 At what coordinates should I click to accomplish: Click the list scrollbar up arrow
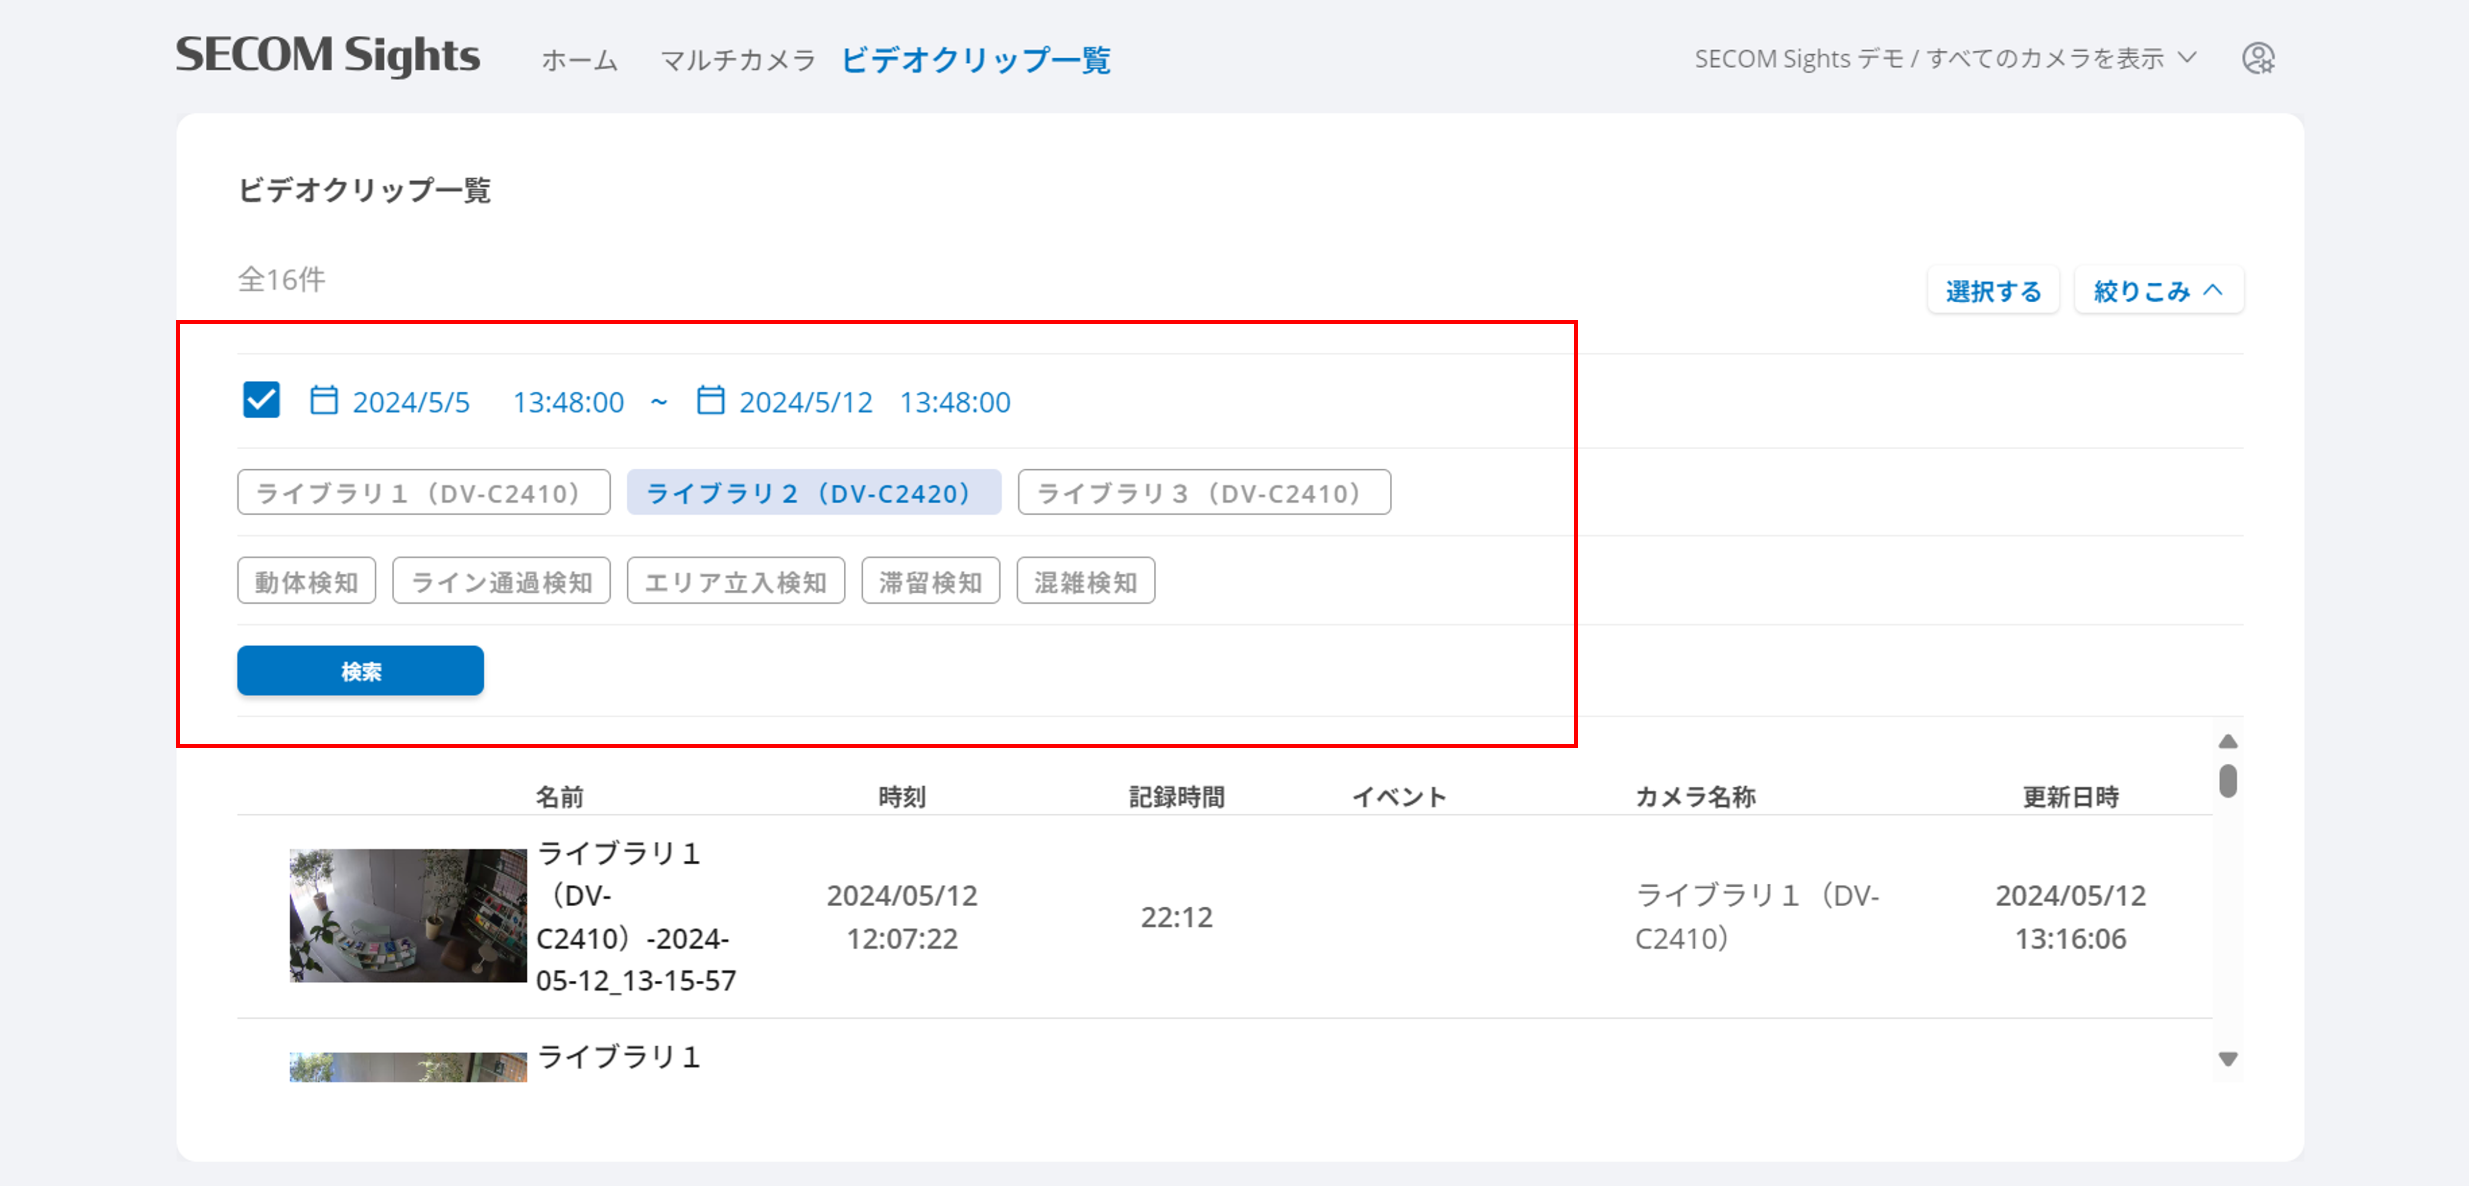2228,741
